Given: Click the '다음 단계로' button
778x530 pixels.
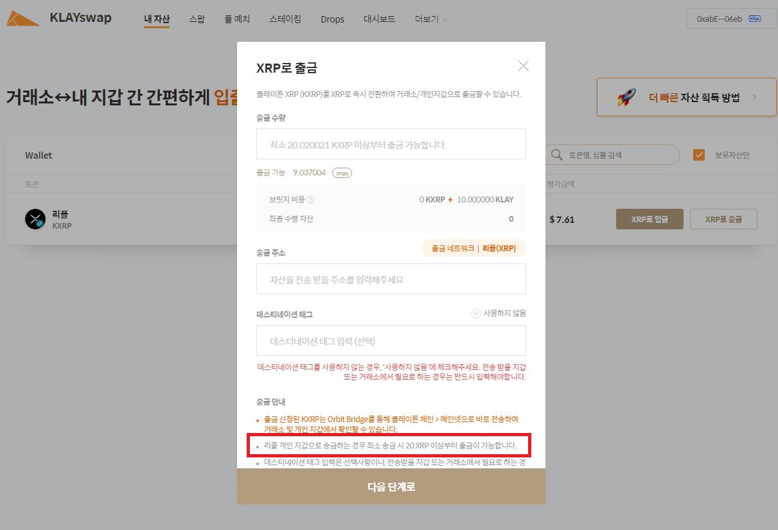Looking at the screenshot, I should [x=391, y=486].
